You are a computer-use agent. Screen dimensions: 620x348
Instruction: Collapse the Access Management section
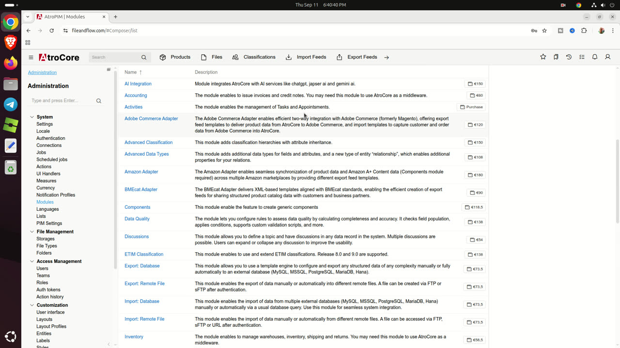click(32, 261)
